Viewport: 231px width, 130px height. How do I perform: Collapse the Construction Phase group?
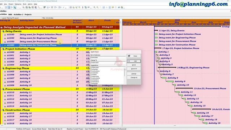click(x=1, y=110)
